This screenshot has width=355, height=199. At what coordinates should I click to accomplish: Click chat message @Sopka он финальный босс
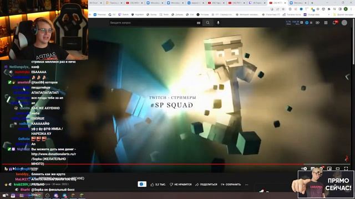53,190
